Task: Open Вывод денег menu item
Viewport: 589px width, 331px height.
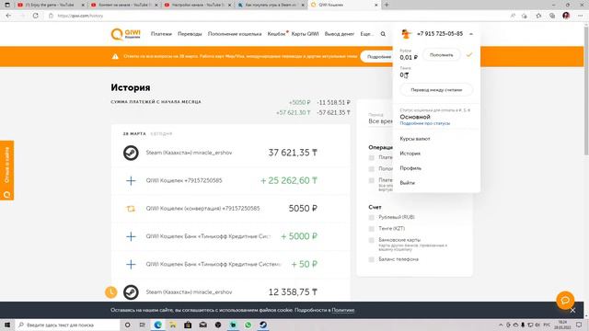Action: coord(340,34)
